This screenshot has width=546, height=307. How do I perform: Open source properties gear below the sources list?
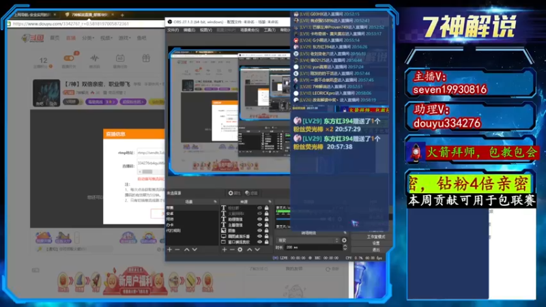pyautogui.click(x=240, y=250)
